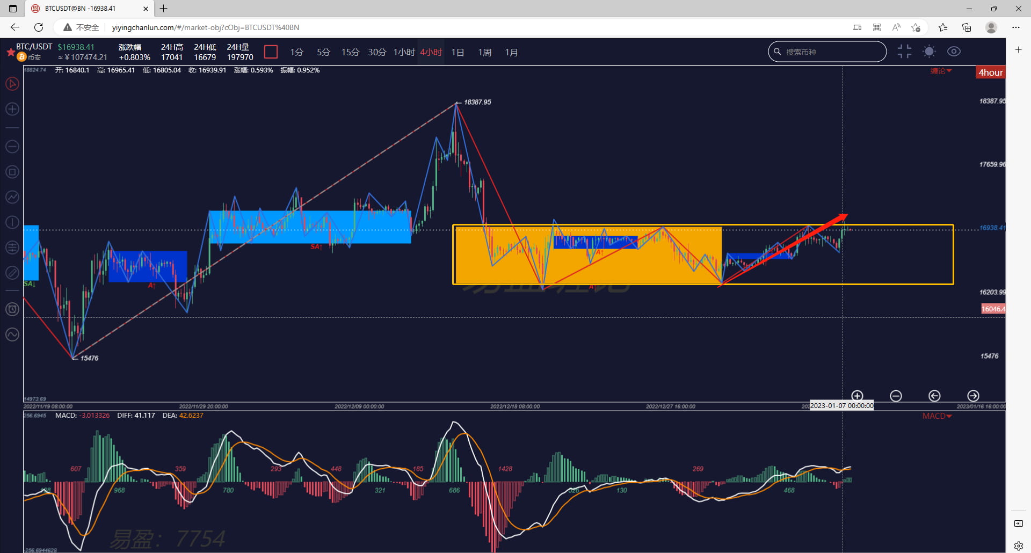Toggle chart visibility eye icon

[x=954, y=52]
